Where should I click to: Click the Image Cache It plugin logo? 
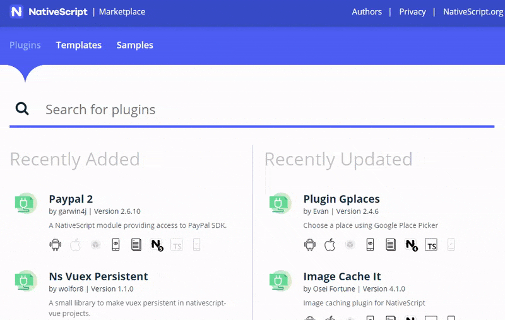pyautogui.click(x=280, y=281)
